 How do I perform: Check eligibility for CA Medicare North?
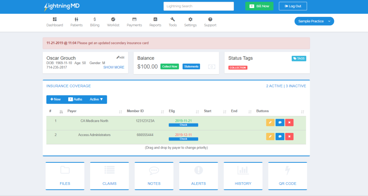pyautogui.click(x=183, y=125)
